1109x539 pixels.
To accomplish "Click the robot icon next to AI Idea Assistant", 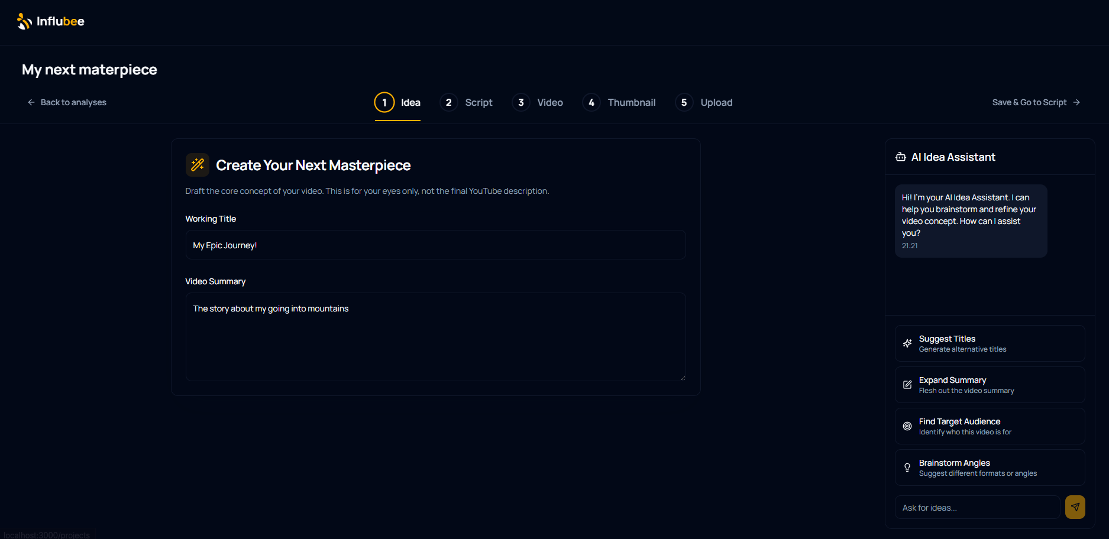I will click(x=900, y=157).
